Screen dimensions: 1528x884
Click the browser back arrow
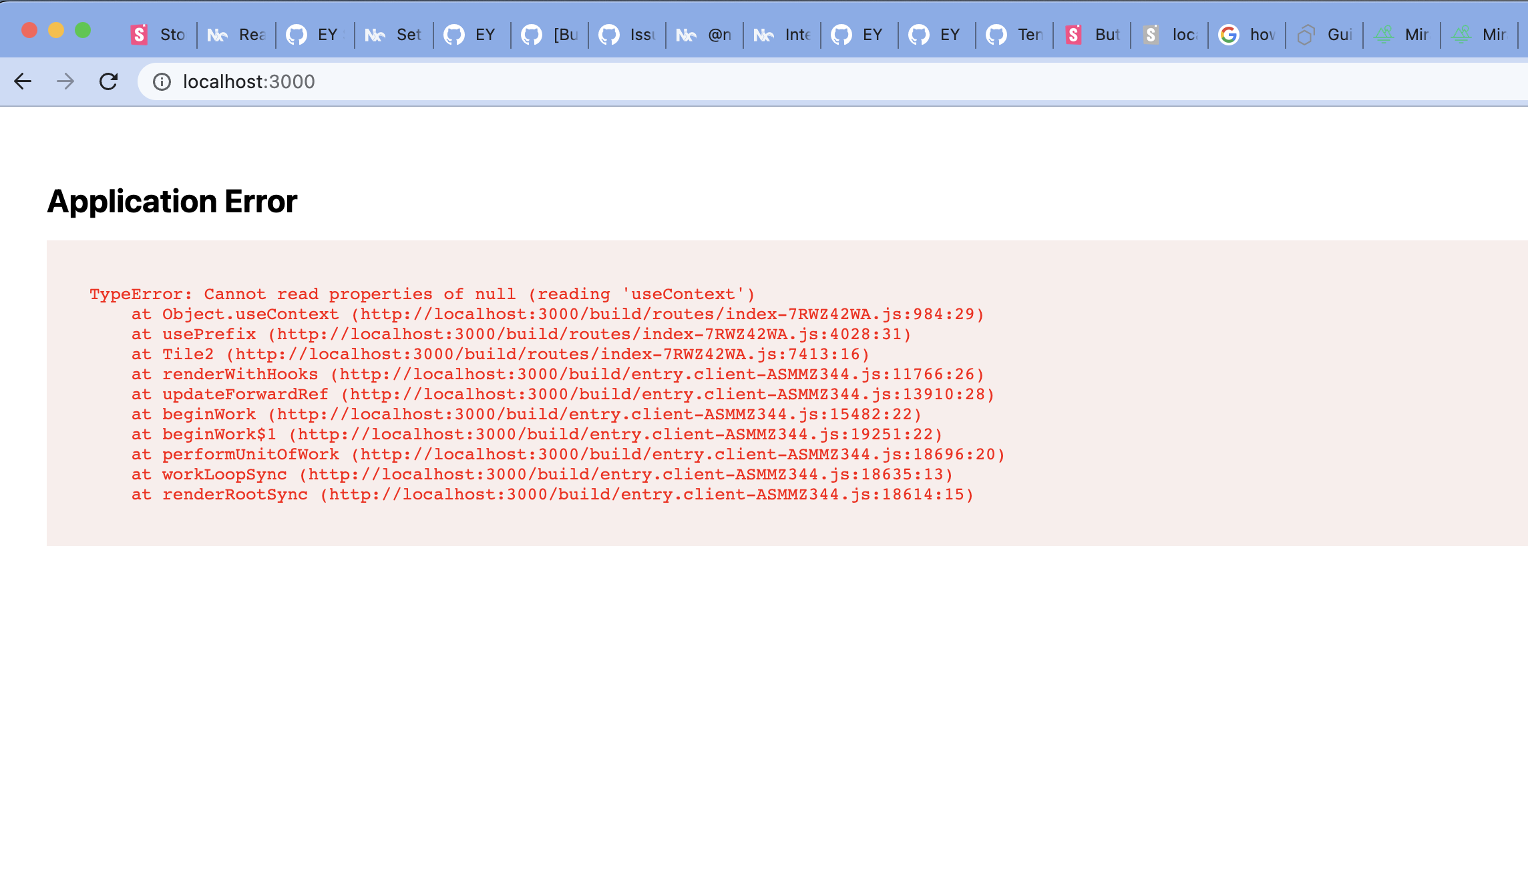23,81
